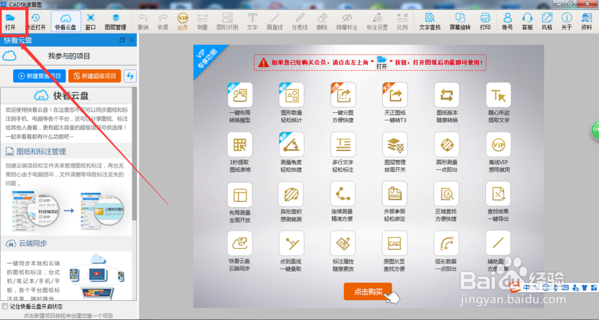This screenshot has width=599, height=320.
Task: Check 记住快看云盘开启状态 checkbox
Action: 5,306
